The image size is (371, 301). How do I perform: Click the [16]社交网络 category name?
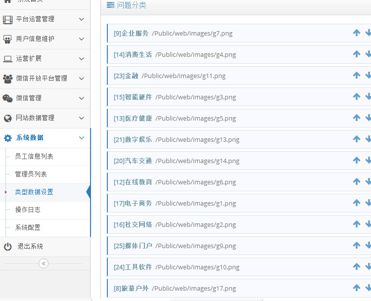[x=133, y=224]
